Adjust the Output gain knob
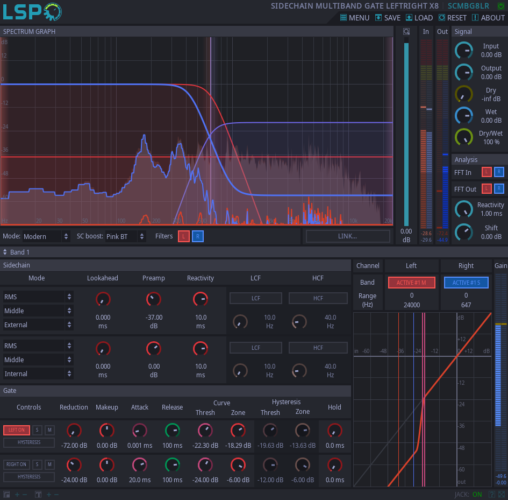The height and width of the screenshot is (500, 508). (x=464, y=72)
